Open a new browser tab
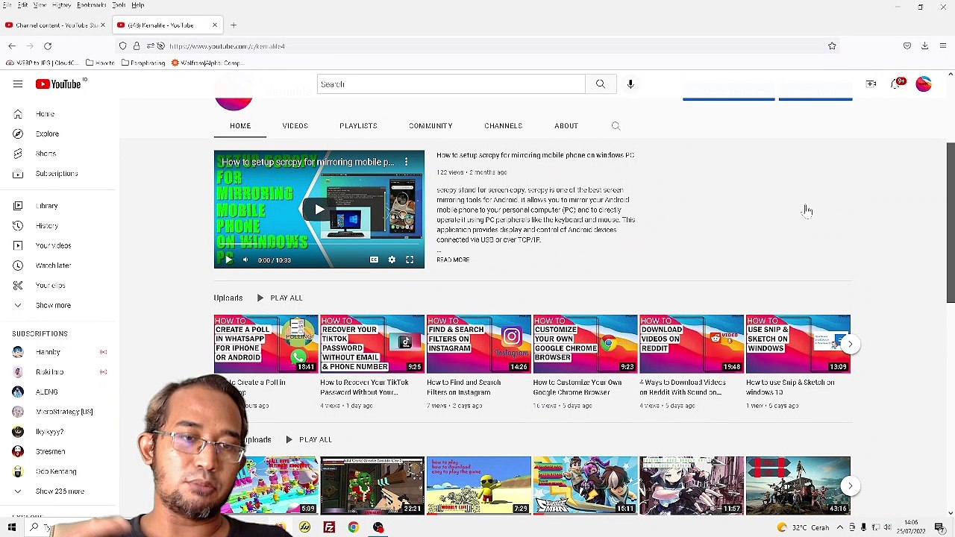 pos(234,25)
